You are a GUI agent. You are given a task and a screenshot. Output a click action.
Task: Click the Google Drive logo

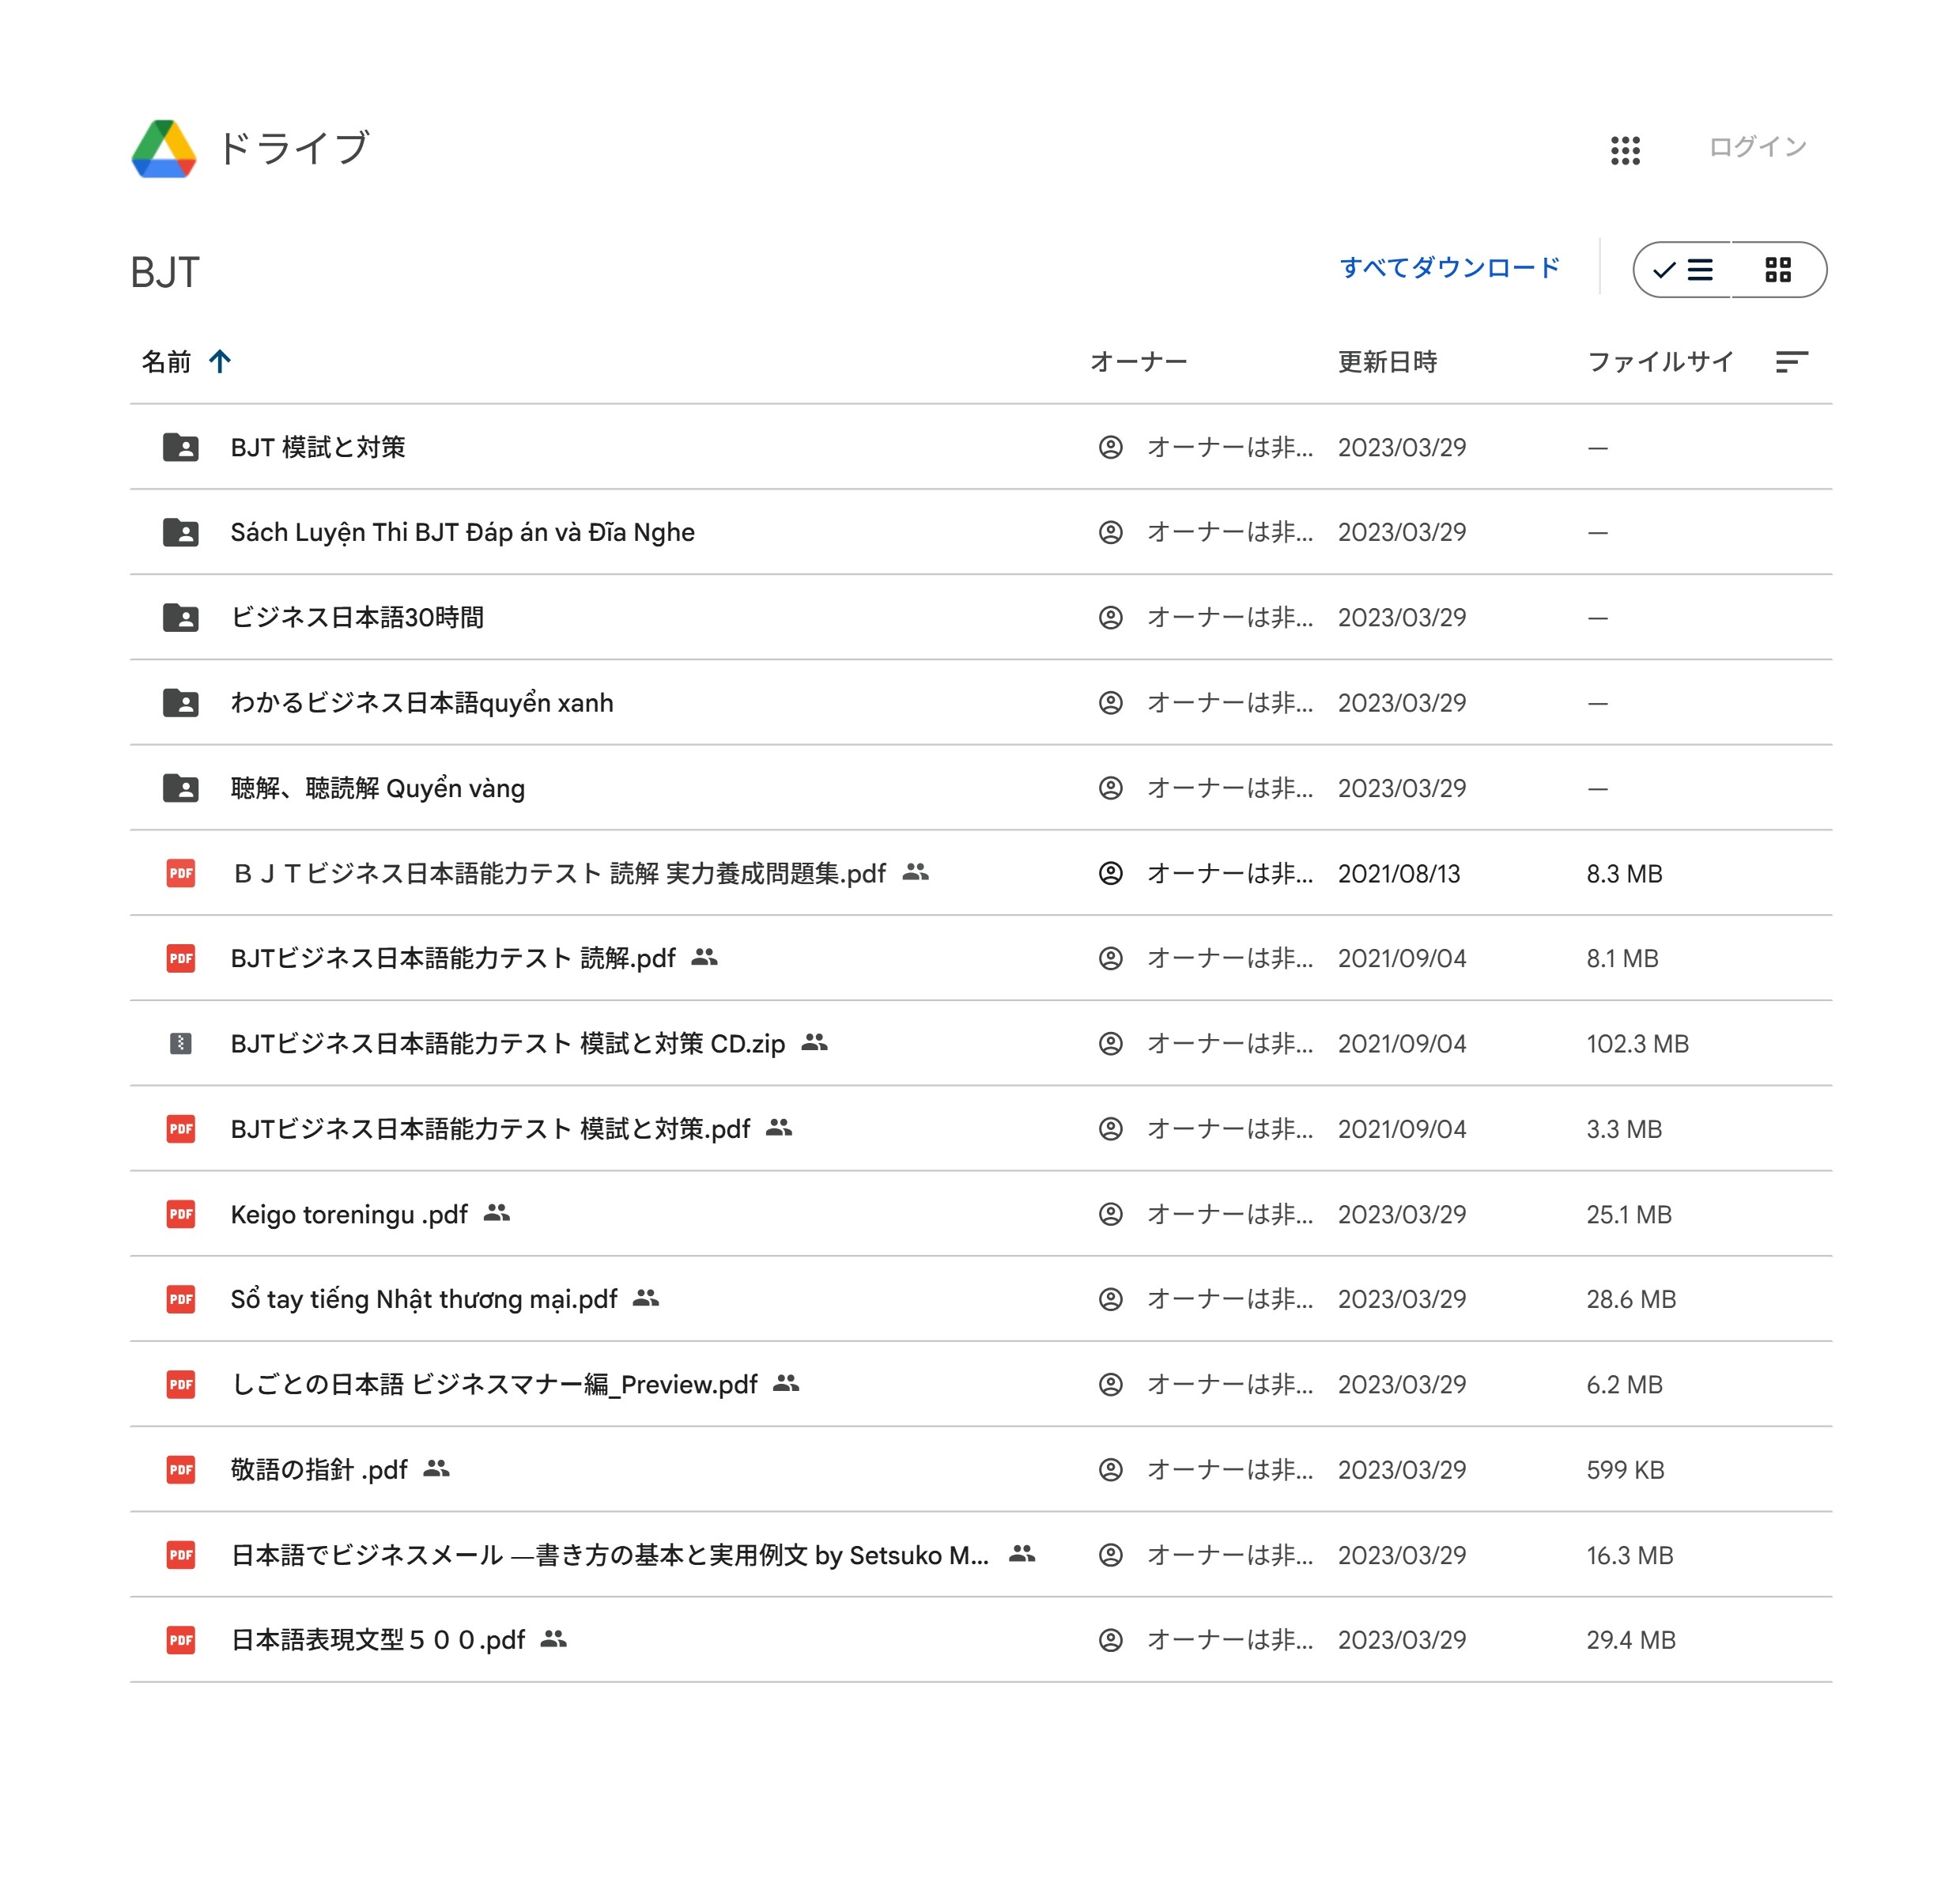[164, 149]
